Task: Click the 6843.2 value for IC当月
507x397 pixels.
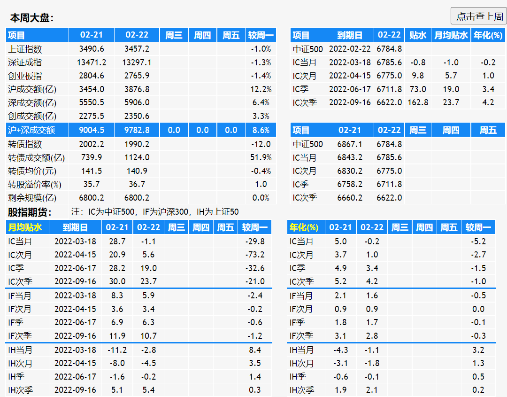Action: 350,157
